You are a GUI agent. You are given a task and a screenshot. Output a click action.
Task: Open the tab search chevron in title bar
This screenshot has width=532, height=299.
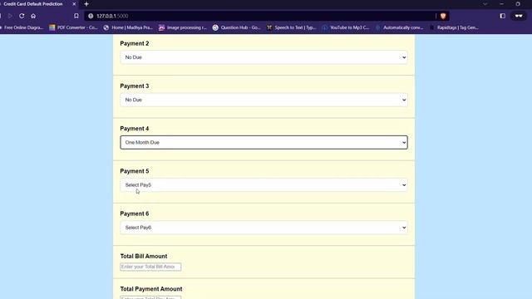point(485,4)
